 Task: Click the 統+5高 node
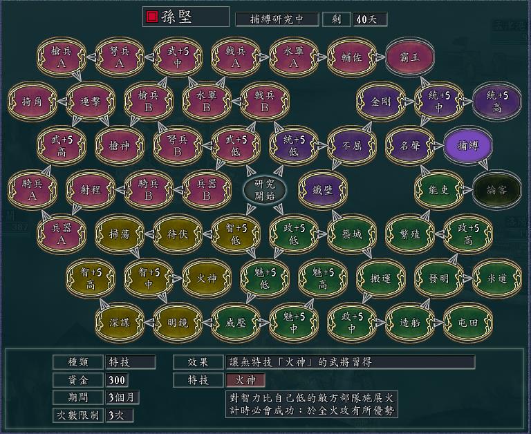[497, 101]
